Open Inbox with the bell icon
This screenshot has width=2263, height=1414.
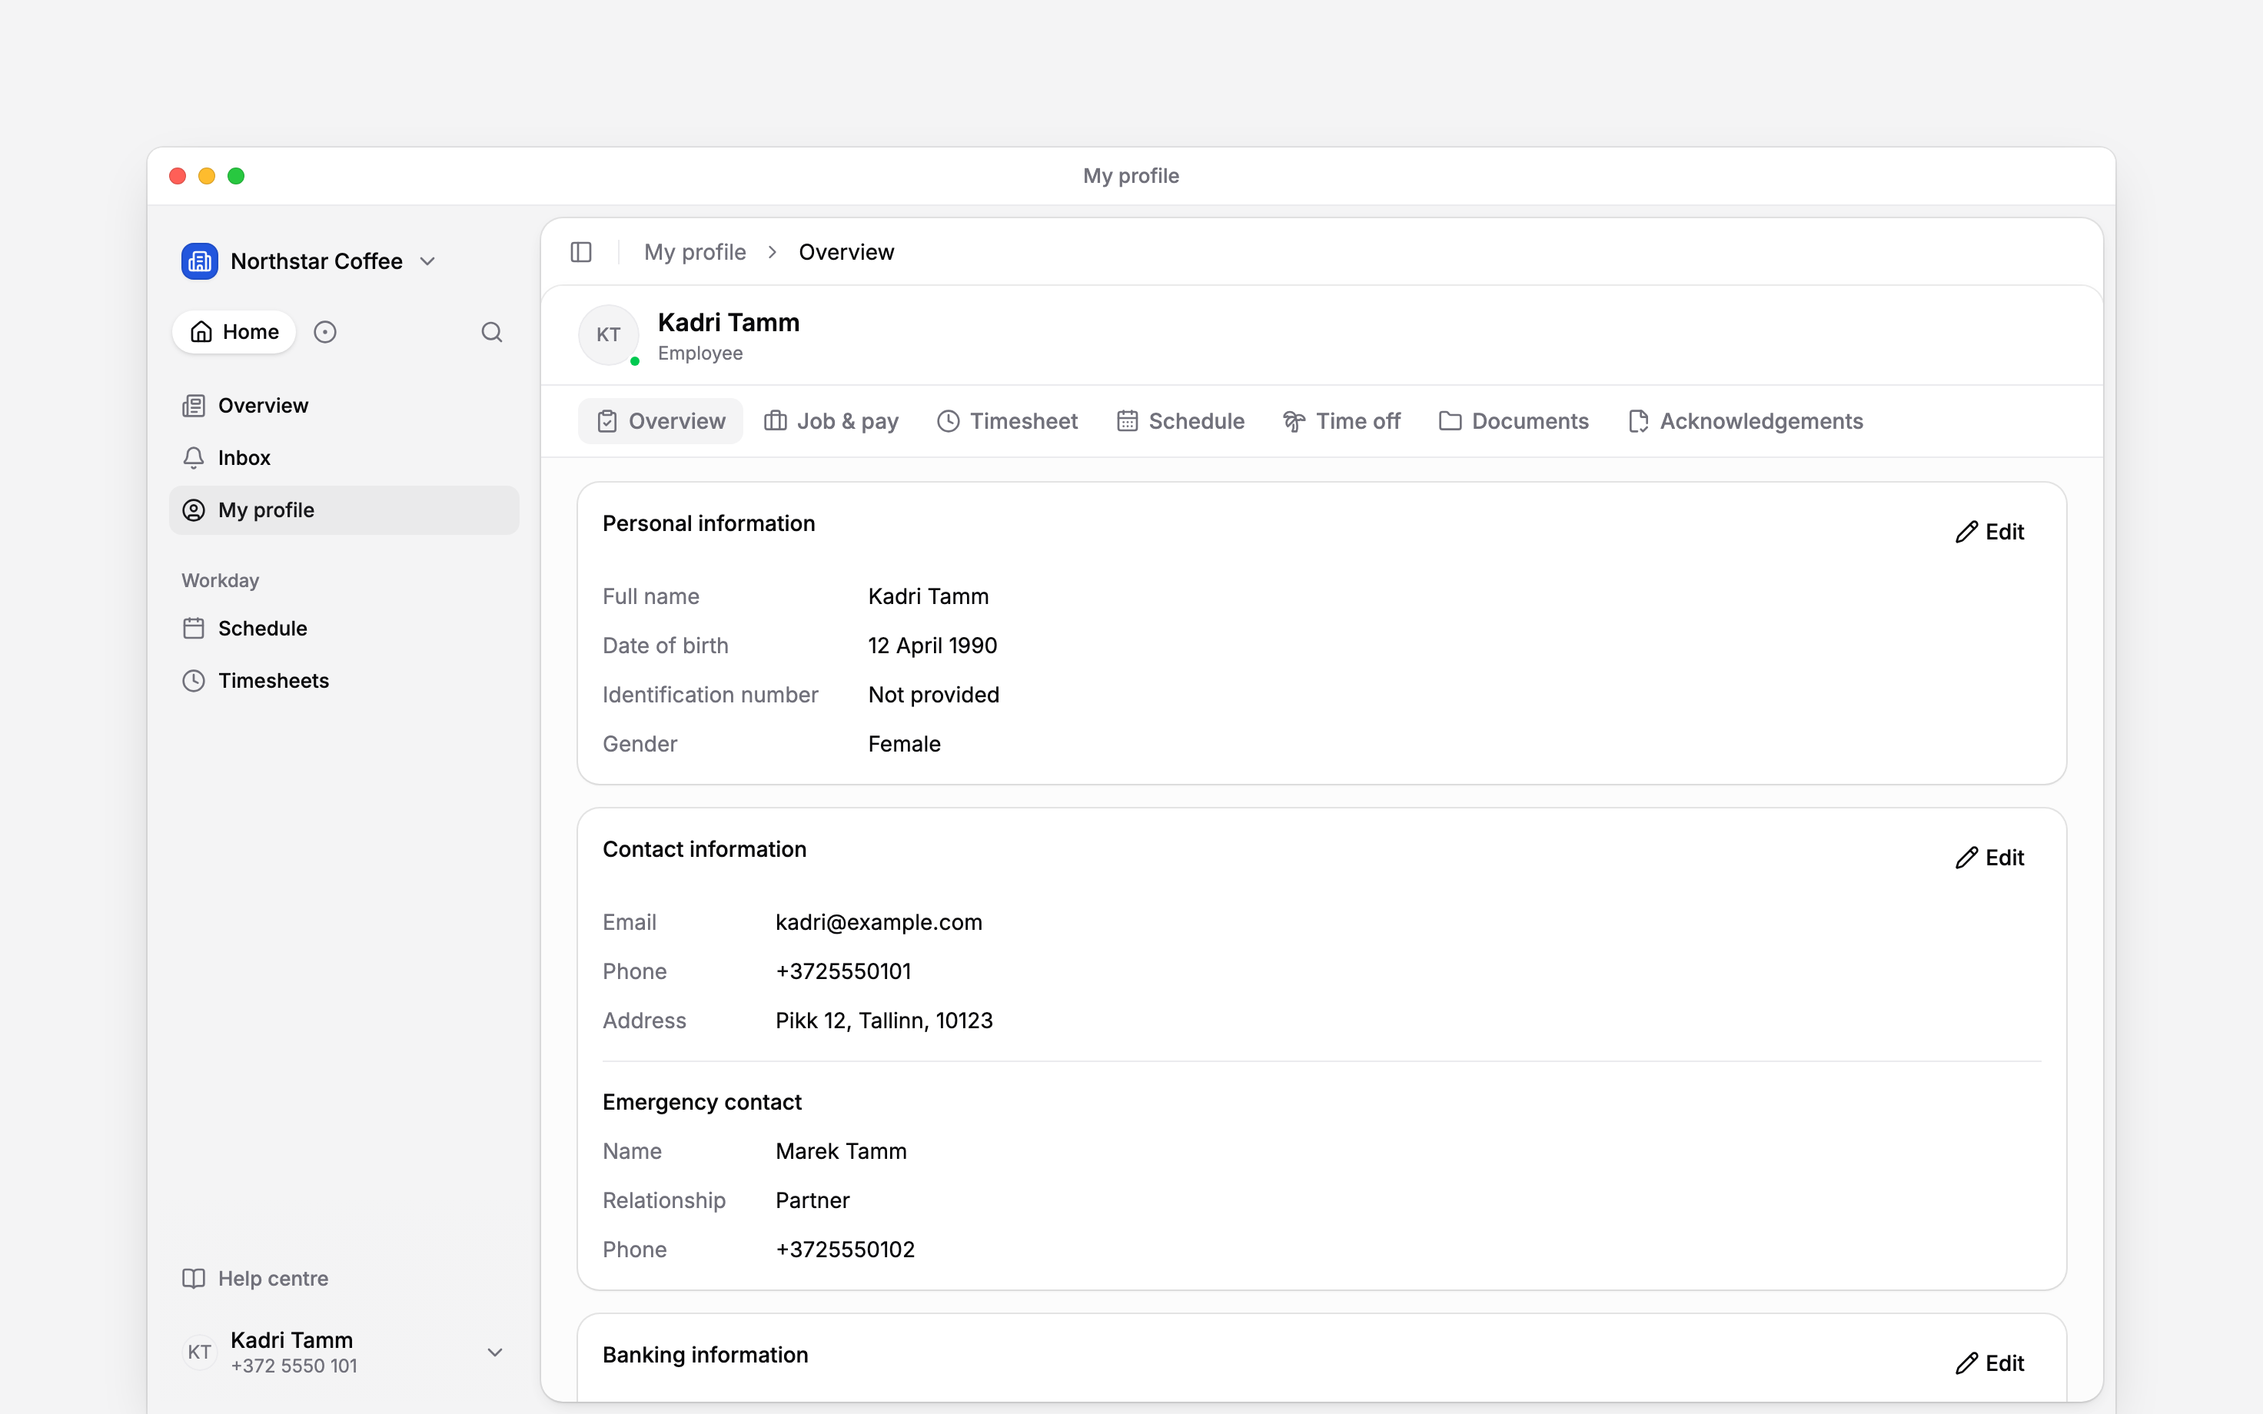point(194,457)
